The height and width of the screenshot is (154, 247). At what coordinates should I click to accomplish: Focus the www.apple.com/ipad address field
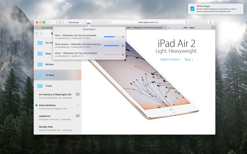(148, 22)
